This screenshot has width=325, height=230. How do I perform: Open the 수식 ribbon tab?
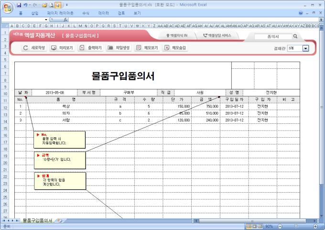coord(86,13)
